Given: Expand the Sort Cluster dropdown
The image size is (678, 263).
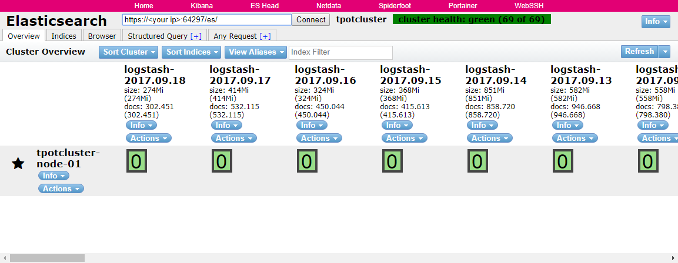Looking at the screenshot, I should pyautogui.click(x=128, y=52).
